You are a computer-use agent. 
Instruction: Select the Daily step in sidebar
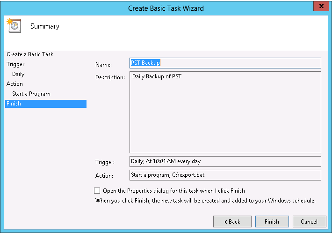pos(18,74)
